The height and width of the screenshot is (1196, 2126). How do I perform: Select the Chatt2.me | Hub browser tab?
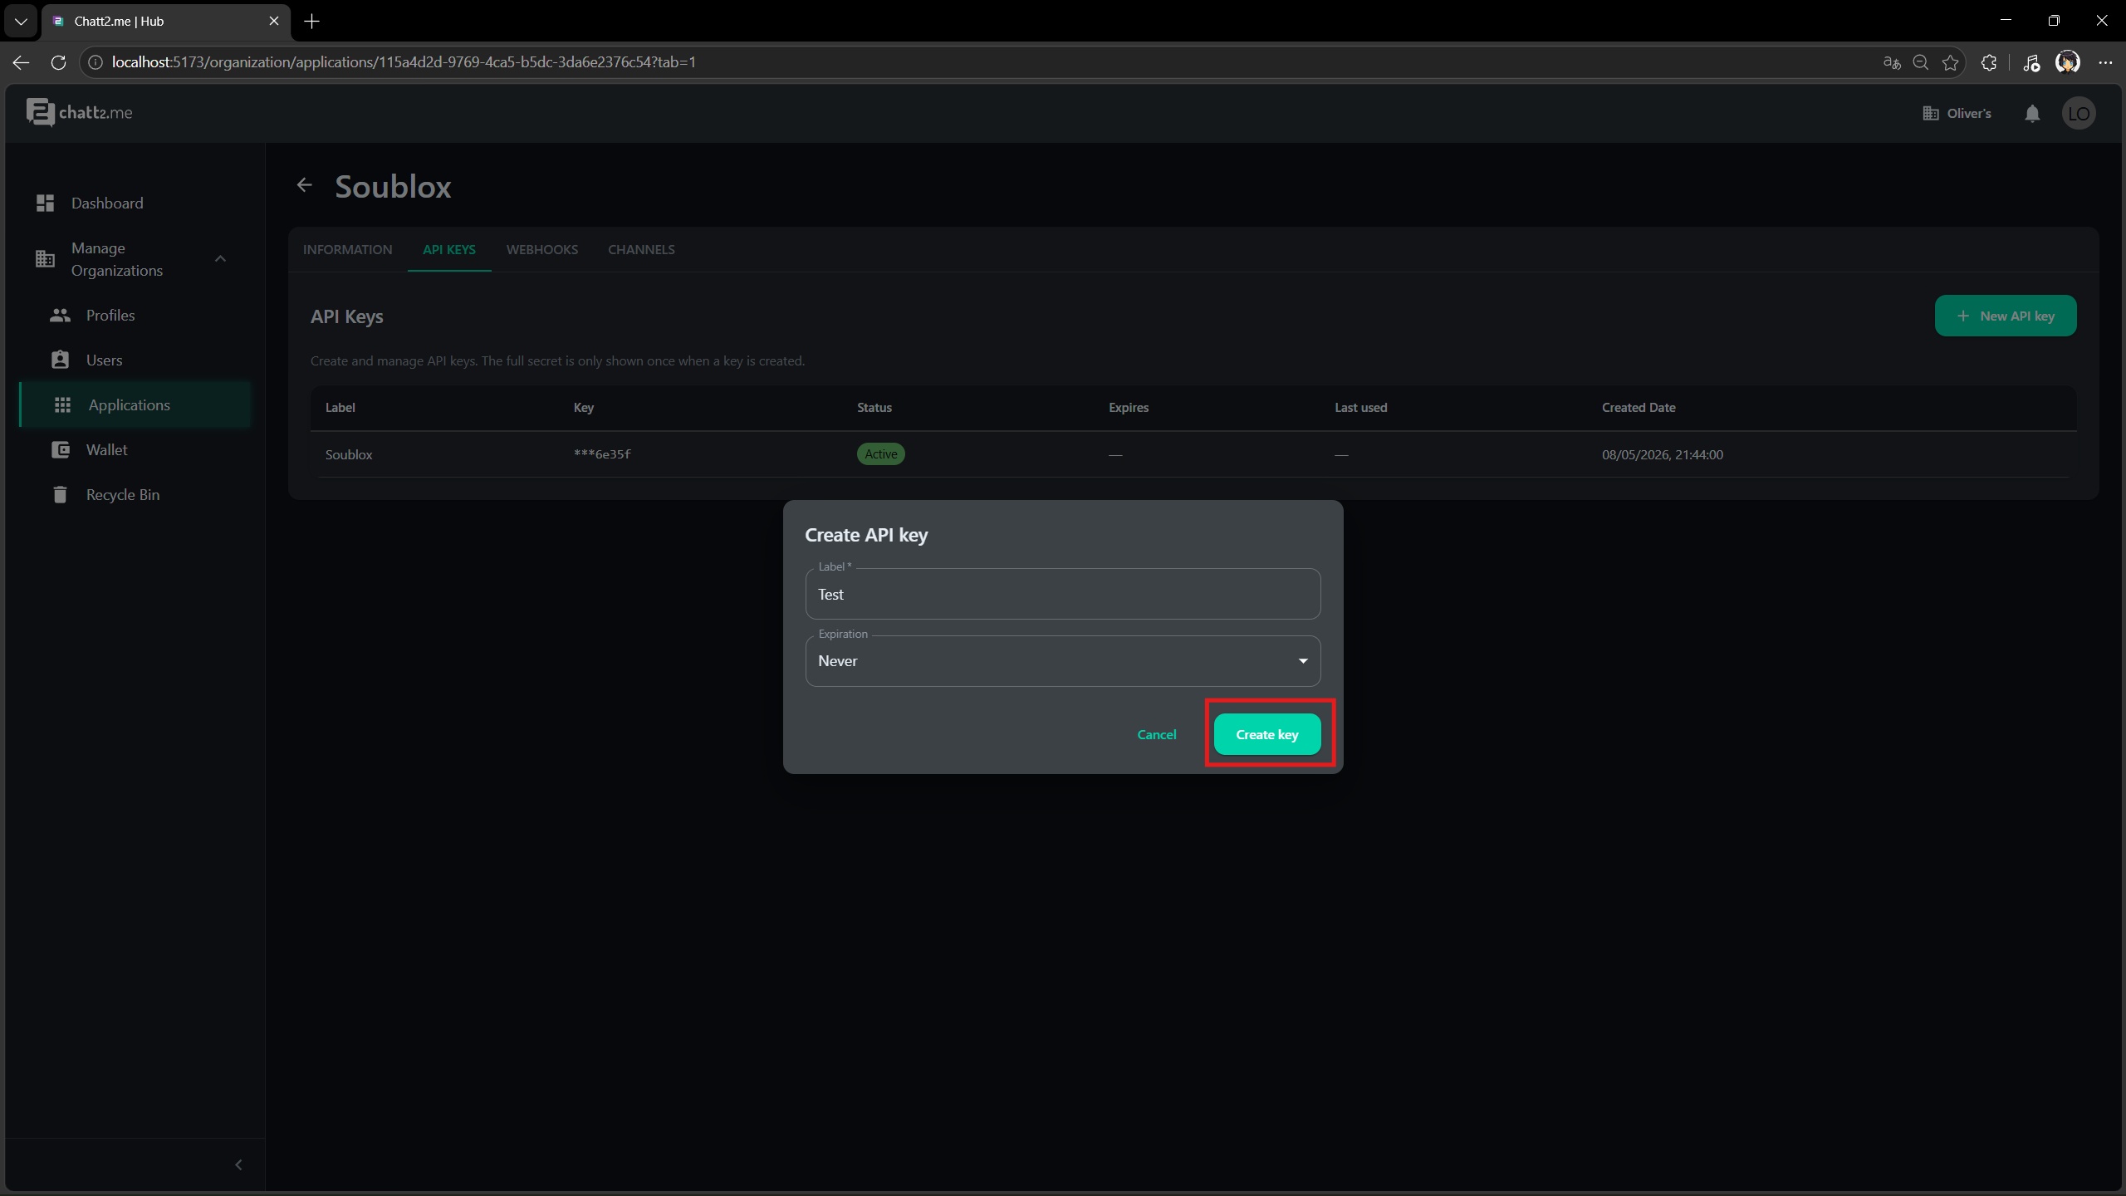[x=166, y=21]
